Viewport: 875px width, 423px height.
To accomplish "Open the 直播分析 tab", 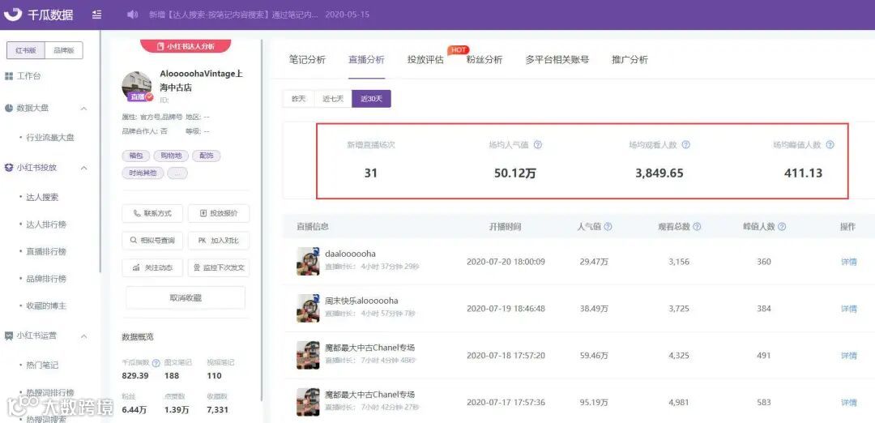I will coord(366,60).
